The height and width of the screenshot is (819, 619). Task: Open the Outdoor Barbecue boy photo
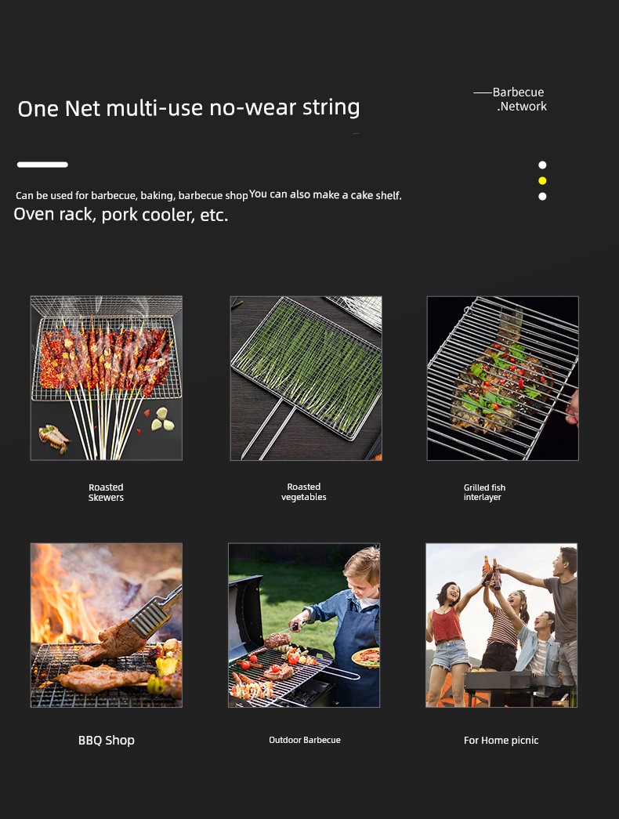pos(304,625)
